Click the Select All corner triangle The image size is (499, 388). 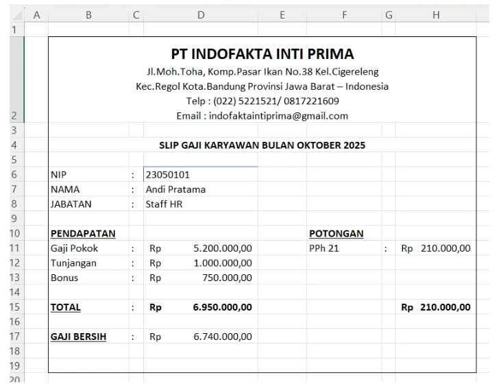(17, 15)
